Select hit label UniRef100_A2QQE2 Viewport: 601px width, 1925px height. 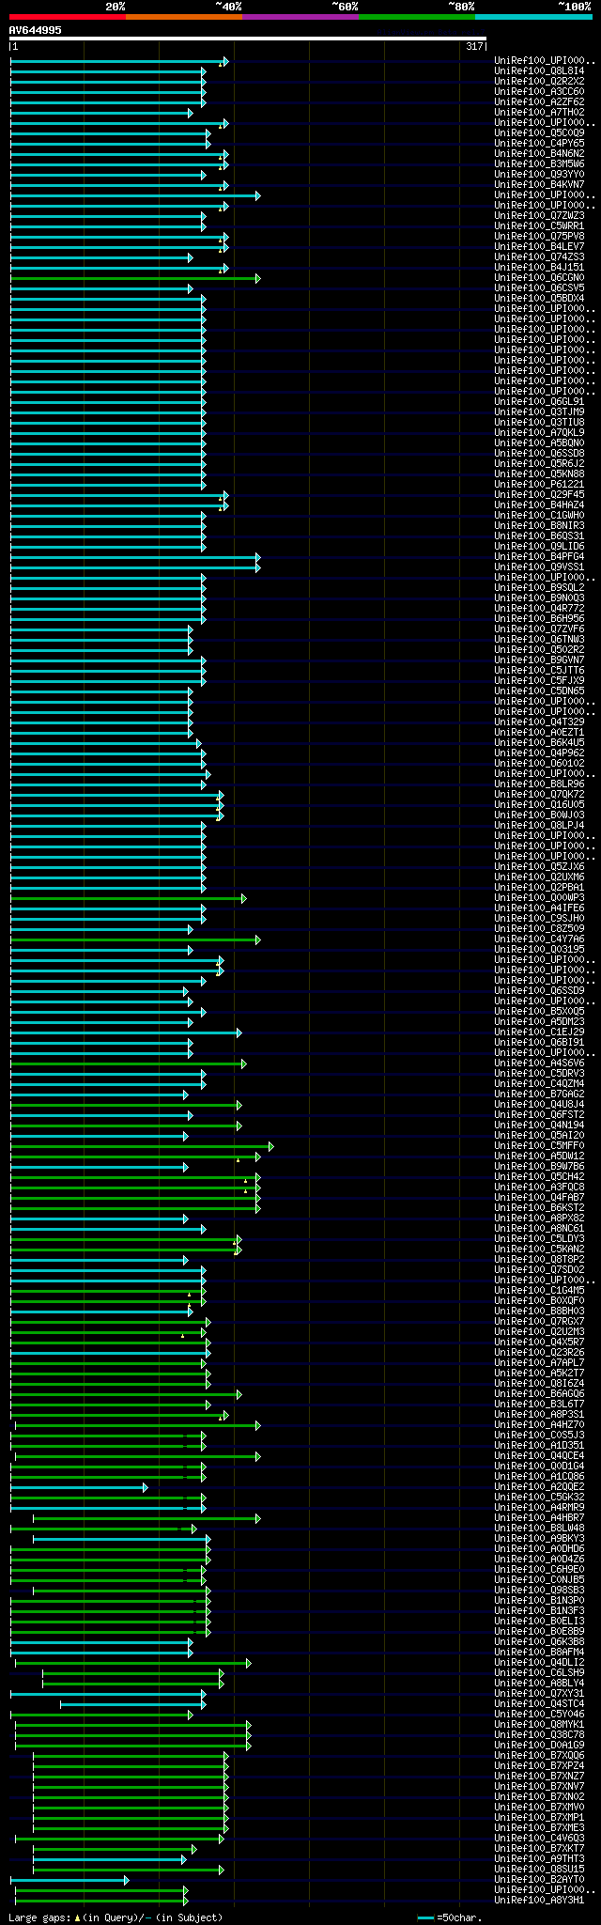point(539,1486)
